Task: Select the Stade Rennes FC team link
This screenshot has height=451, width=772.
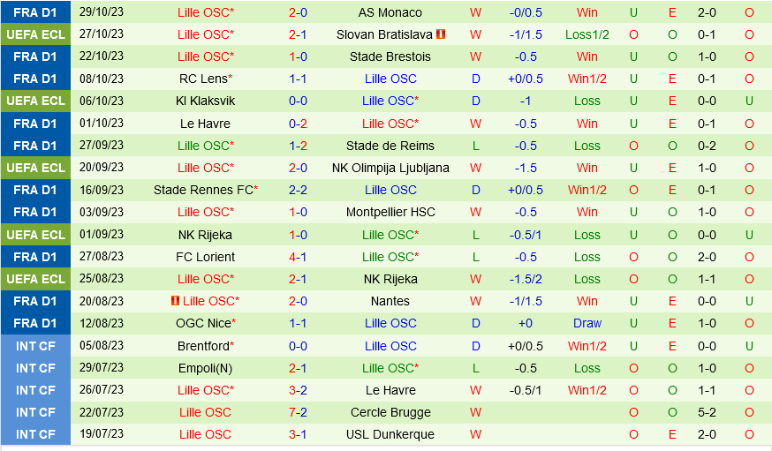Action: click(203, 190)
